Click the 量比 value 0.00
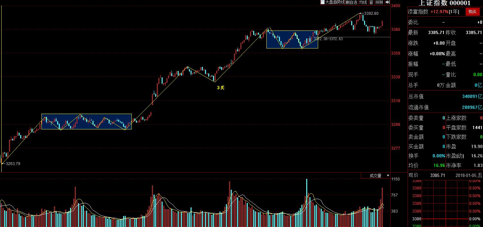 tap(478, 74)
